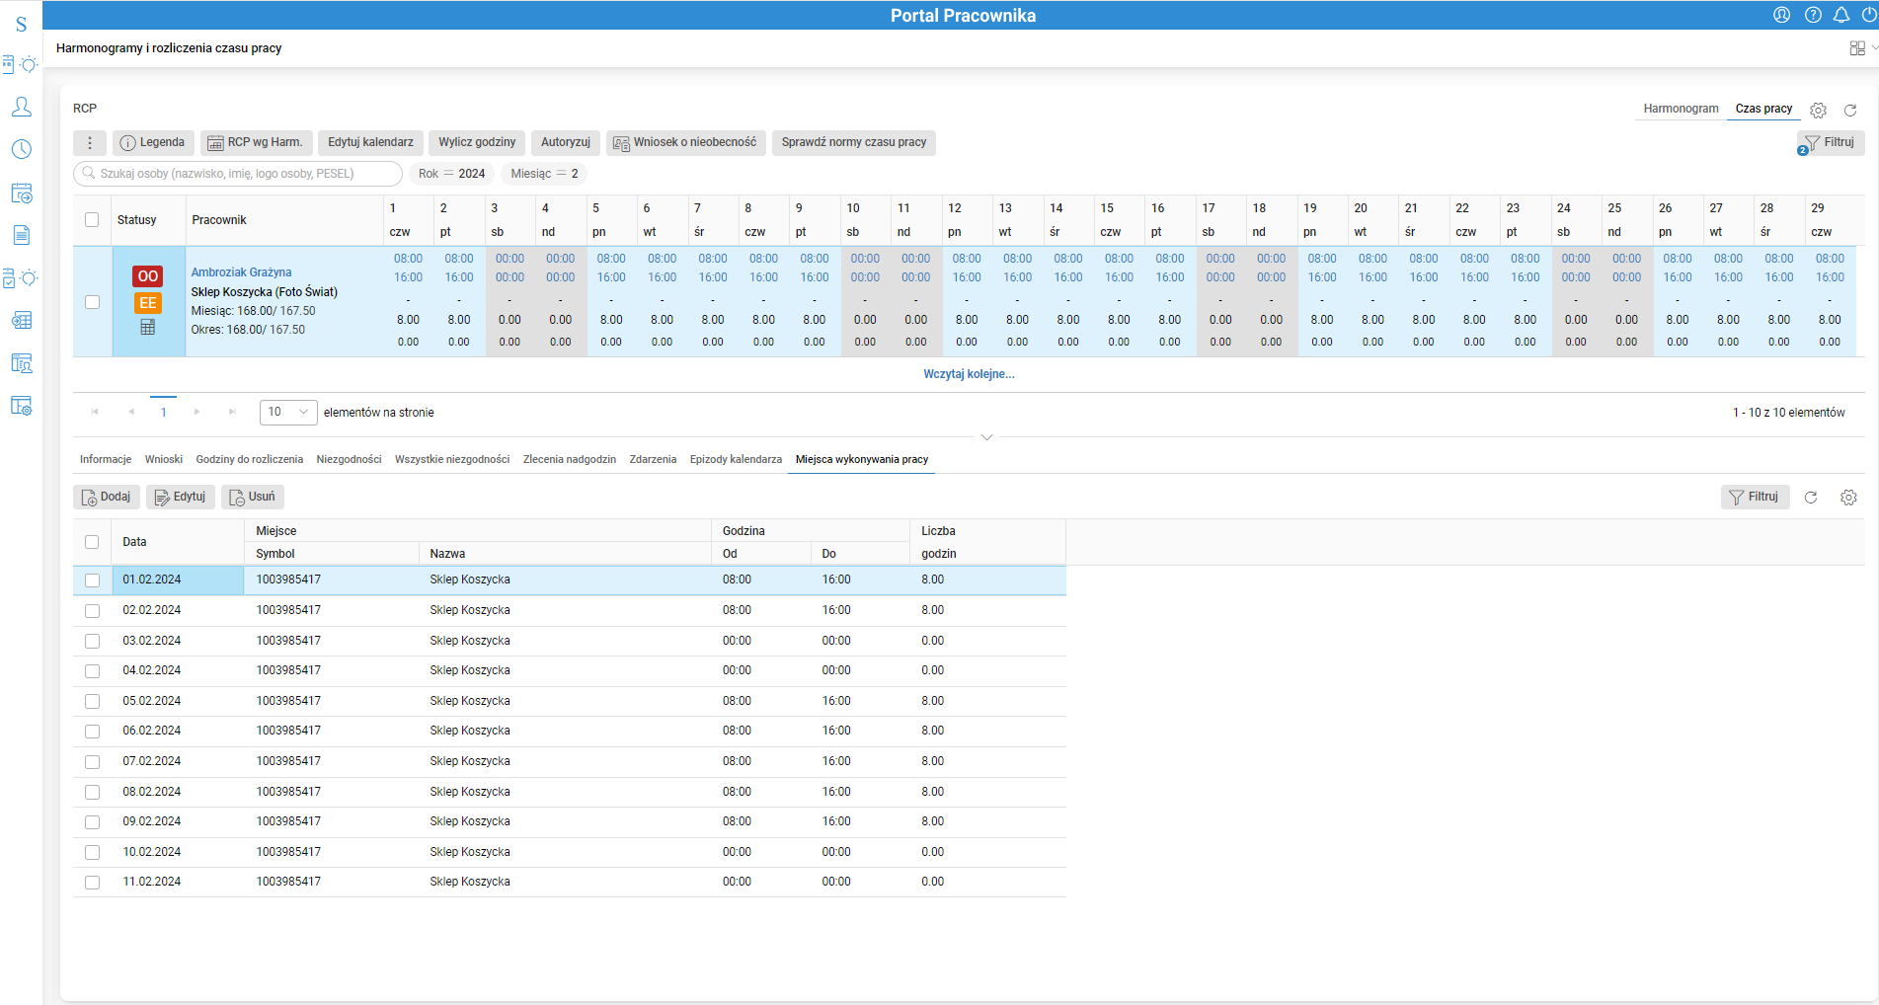Refresh the RCP table with reload icon

[x=1850, y=110]
